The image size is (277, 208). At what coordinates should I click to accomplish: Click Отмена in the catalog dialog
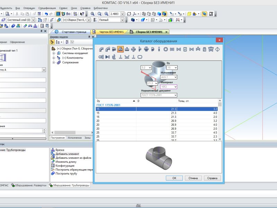coord(193,178)
